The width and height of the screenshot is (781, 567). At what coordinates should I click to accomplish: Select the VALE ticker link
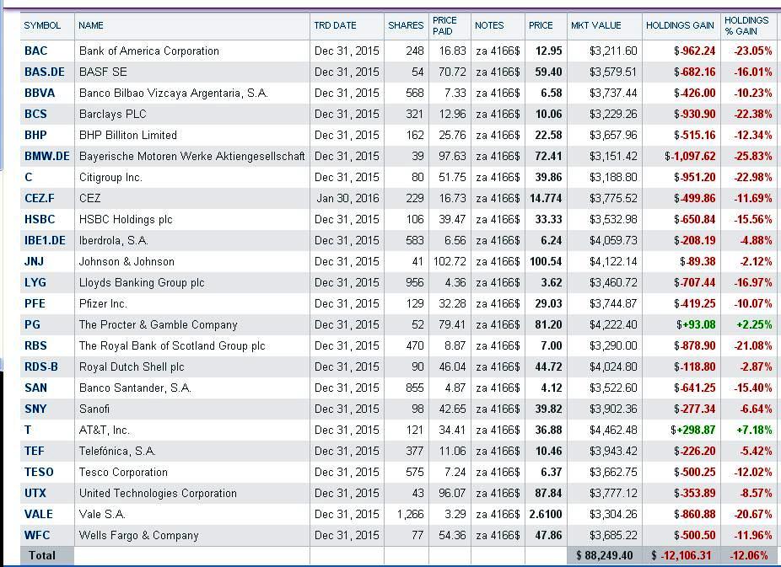38,514
